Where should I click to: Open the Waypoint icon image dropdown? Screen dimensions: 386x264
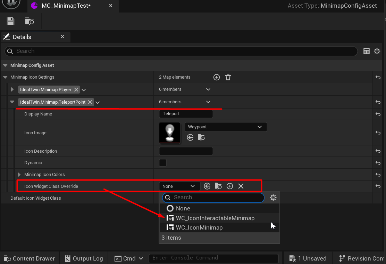[226, 127]
